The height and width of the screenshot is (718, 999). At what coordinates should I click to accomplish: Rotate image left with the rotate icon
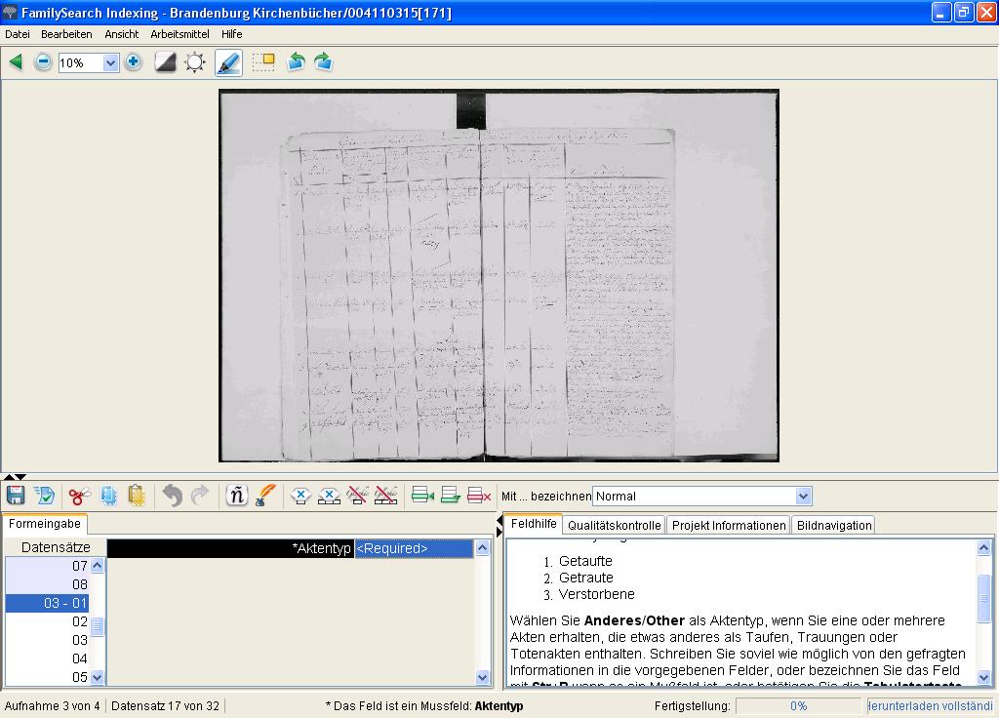point(296,62)
